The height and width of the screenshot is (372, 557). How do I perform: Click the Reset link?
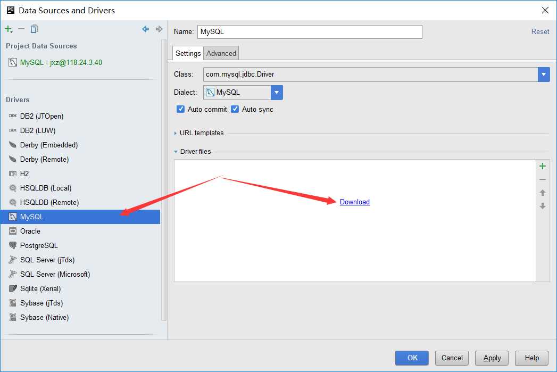(541, 31)
